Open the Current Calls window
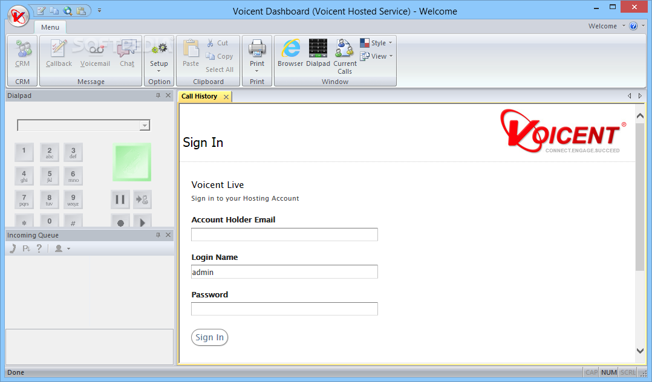 pyautogui.click(x=345, y=57)
